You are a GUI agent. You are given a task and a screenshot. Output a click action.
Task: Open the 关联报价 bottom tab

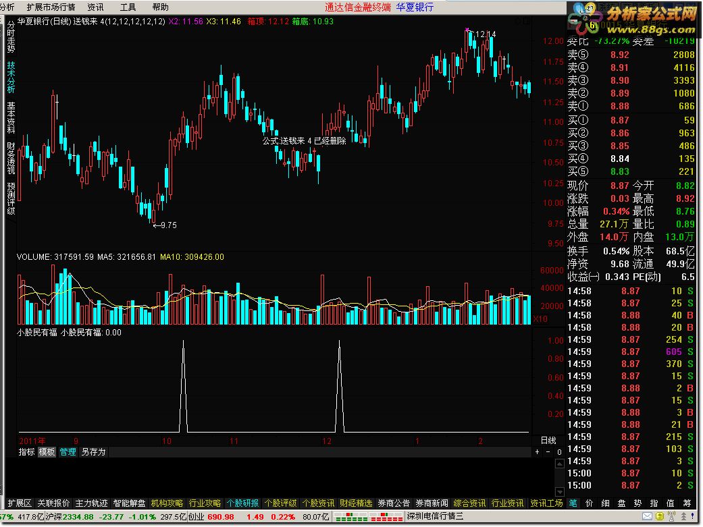(x=53, y=503)
